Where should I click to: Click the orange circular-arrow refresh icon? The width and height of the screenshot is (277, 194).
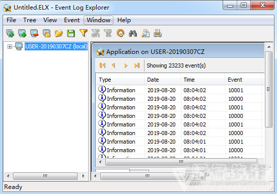pos(120,33)
